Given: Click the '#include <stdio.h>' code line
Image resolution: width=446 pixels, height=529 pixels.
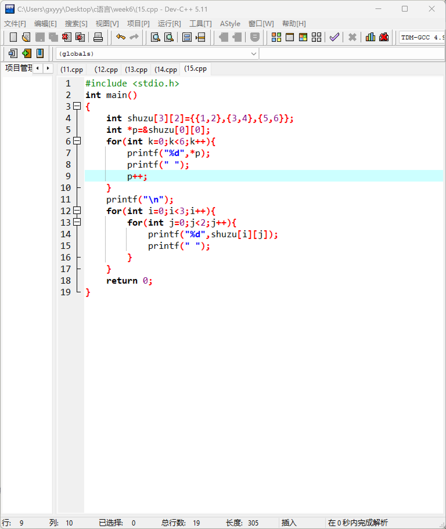Looking at the screenshot, I should tap(132, 83).
